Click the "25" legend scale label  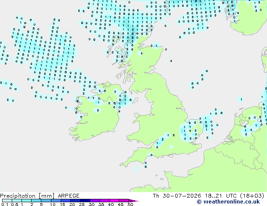(x=82, y=204)
